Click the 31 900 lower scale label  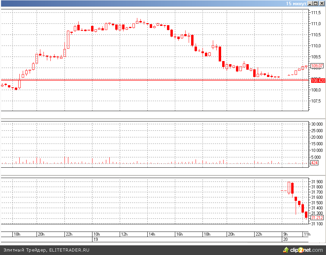317,182
